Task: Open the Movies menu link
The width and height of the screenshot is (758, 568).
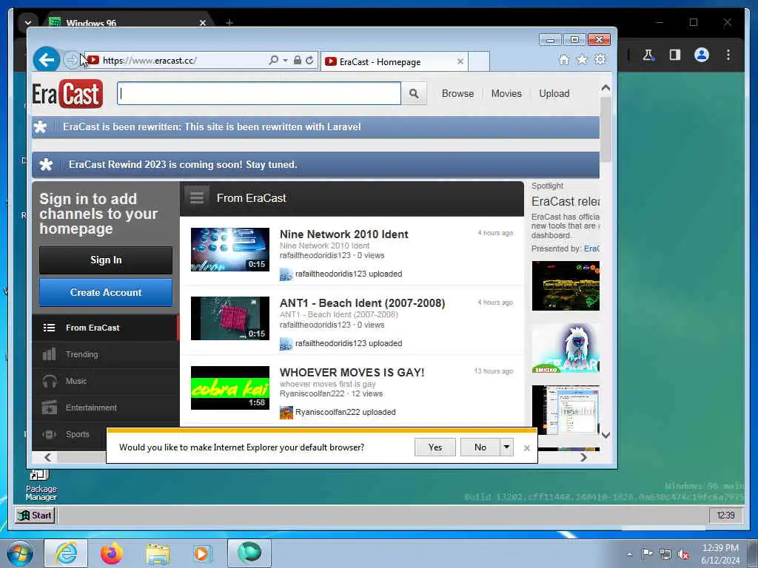Action: (x=506, y=94)
